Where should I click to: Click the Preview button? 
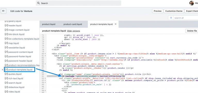pyautogui.click(x=158, y=11)
